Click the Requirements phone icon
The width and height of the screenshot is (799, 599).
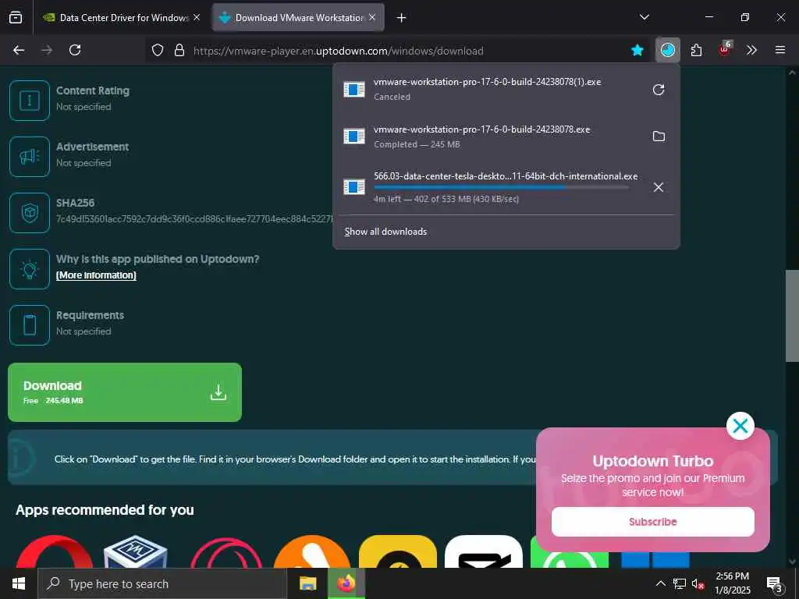[x=30, y=325]
